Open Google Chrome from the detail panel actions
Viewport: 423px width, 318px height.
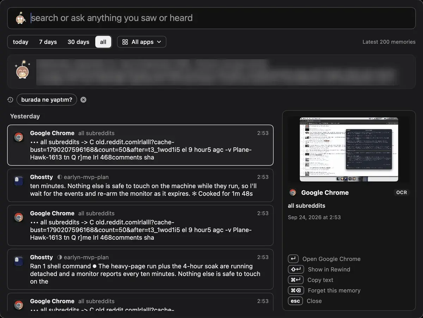[331, 259]
